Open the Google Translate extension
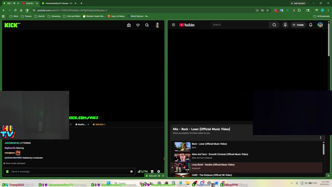Viewport: 332px width, 187px height. coord(282,10)
